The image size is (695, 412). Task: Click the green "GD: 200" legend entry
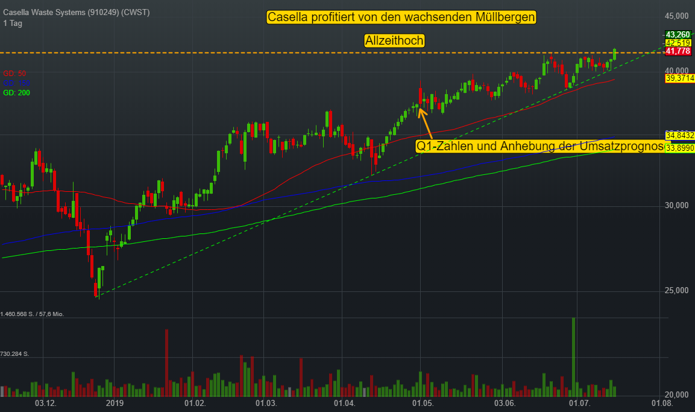click(16, 93)
